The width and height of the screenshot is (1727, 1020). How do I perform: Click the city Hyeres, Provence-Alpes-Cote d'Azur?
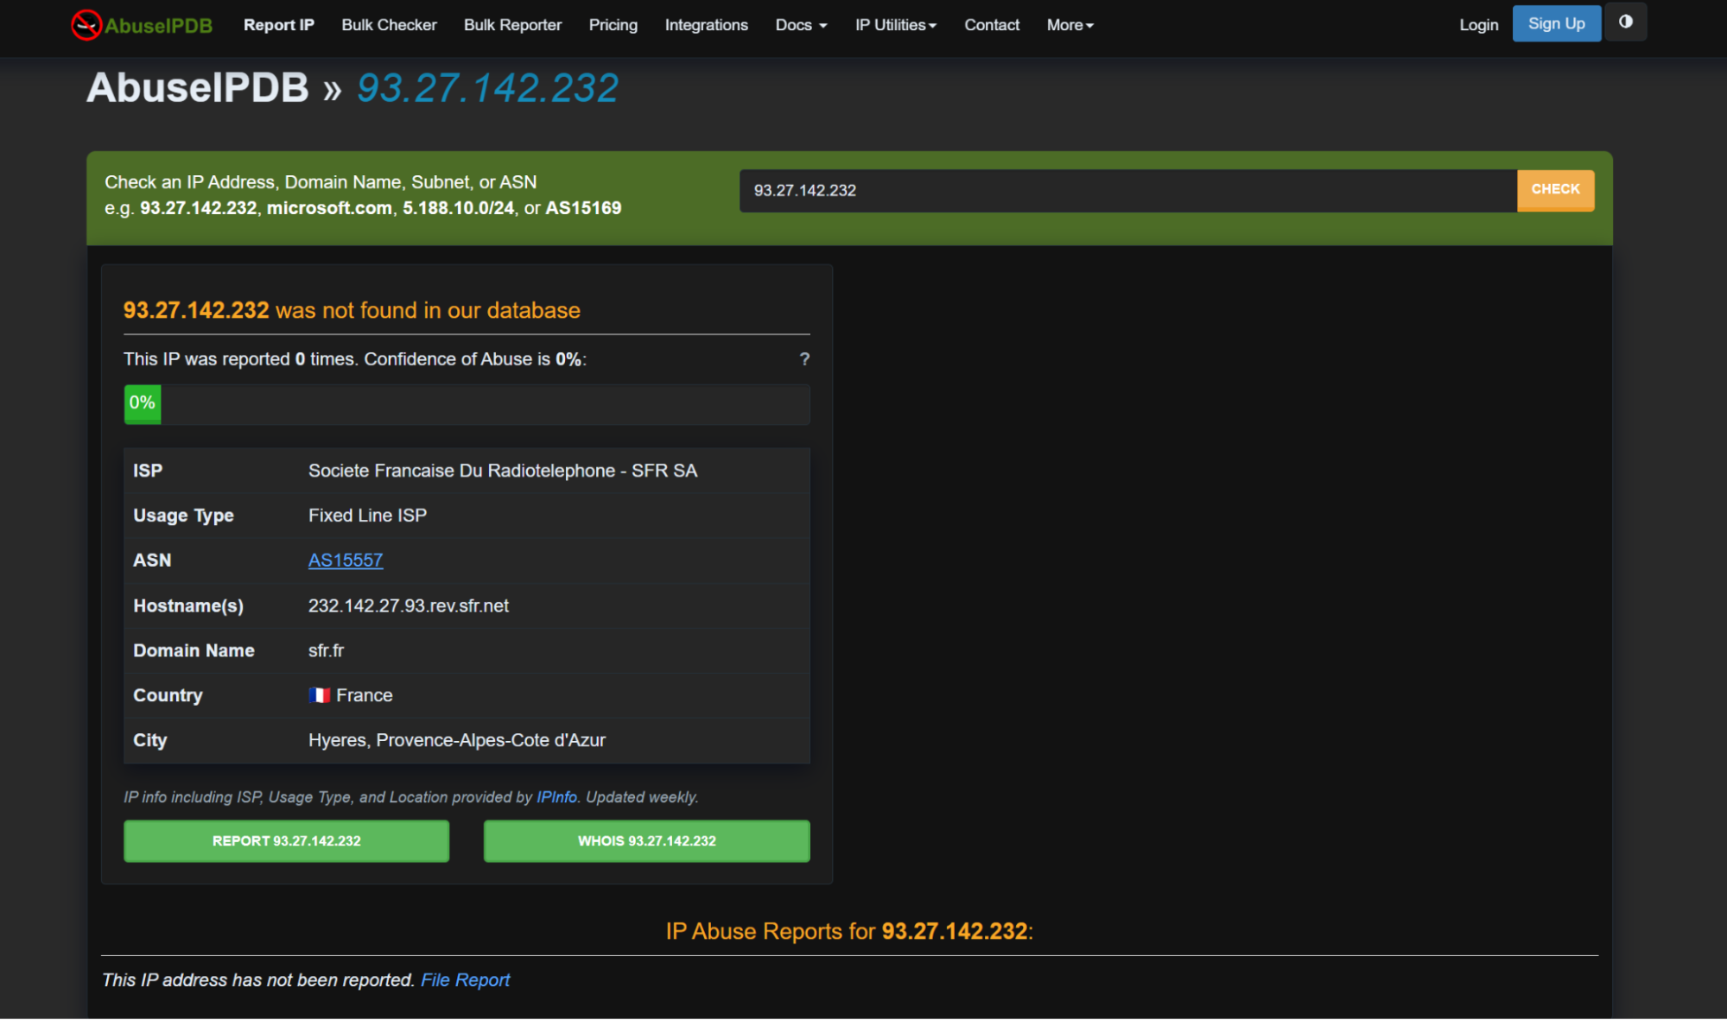pos(457,740)
